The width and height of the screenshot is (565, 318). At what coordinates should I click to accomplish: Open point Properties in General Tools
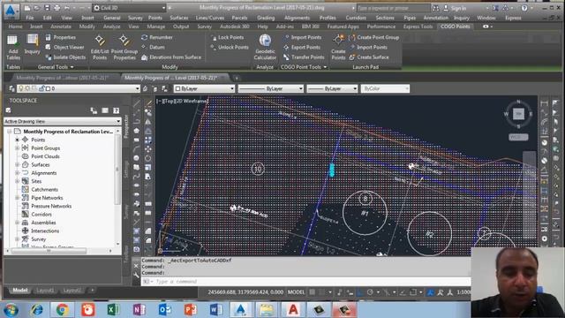(60, 37)
